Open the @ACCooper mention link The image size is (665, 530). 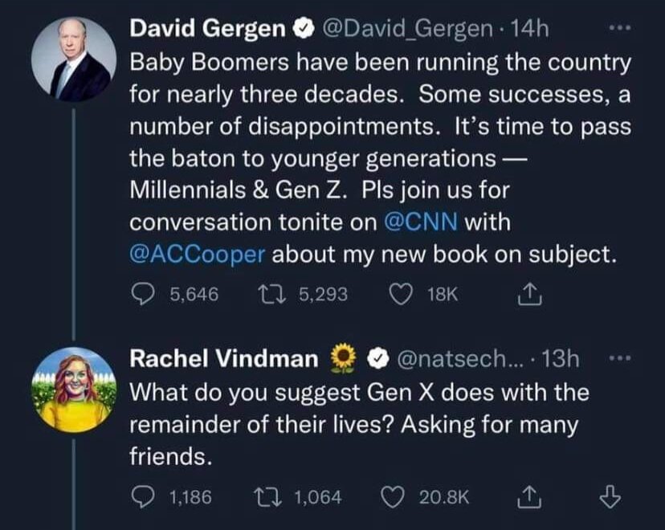coord(198,254)
